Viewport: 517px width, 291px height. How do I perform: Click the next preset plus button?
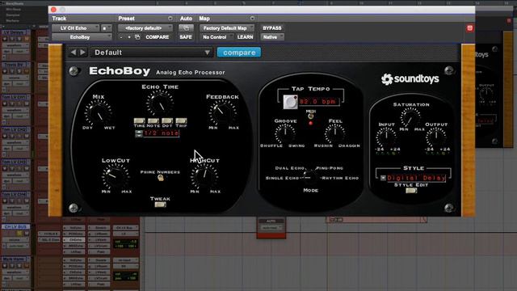(x=129, y=37)
